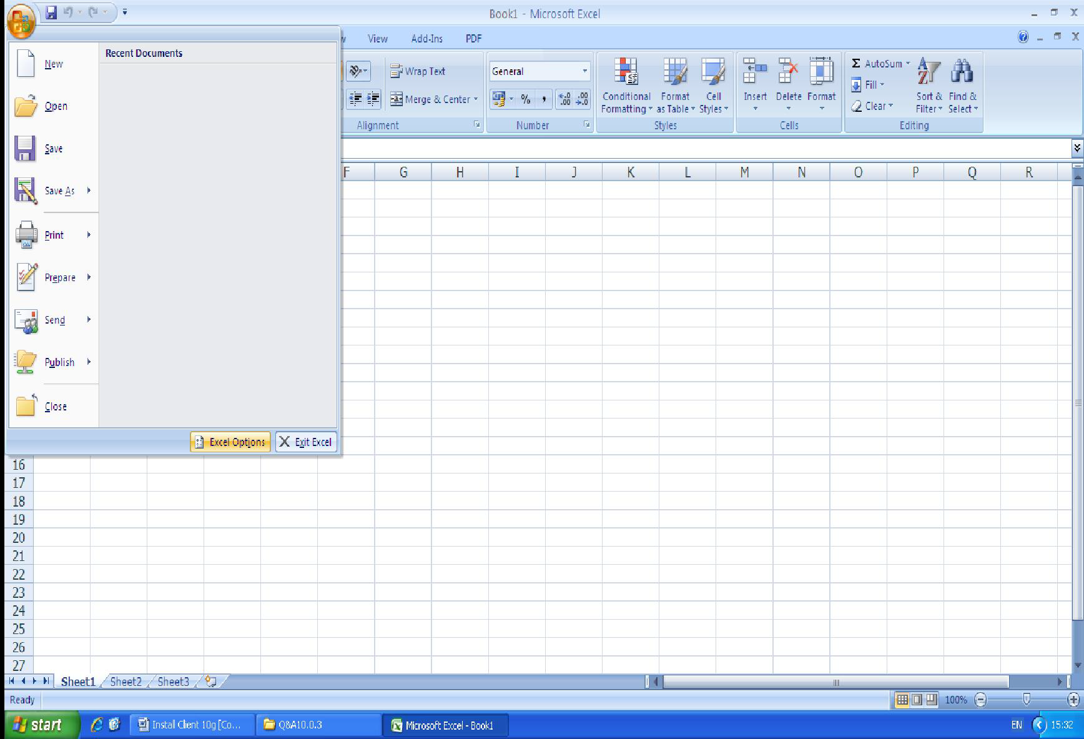Switch to the View ribbon tab
The height and width of the screenshot is (739, 1084).
click(x=377, y=39)
